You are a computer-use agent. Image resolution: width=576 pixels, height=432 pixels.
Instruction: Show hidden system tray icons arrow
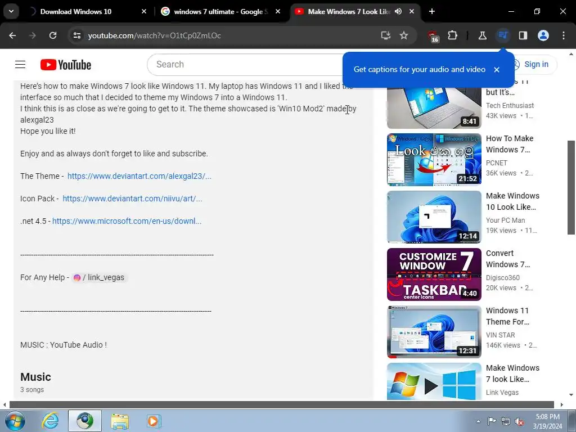pyautogui.click(x=478, y=421)
